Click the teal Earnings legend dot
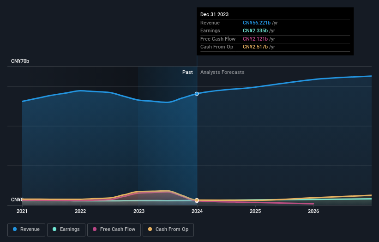The width and height of the screenshot is (379, 242). click(54, 229)
